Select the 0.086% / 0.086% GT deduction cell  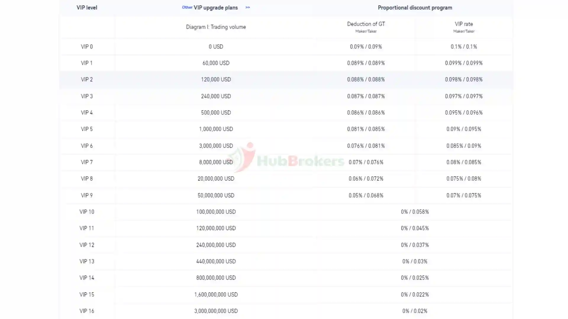pos(366,113)
